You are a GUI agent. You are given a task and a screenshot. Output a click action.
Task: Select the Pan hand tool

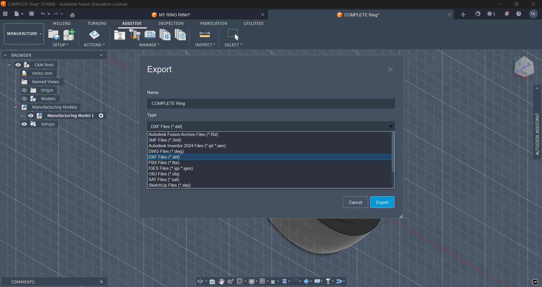pyautogui.click(x=222, y=281)
